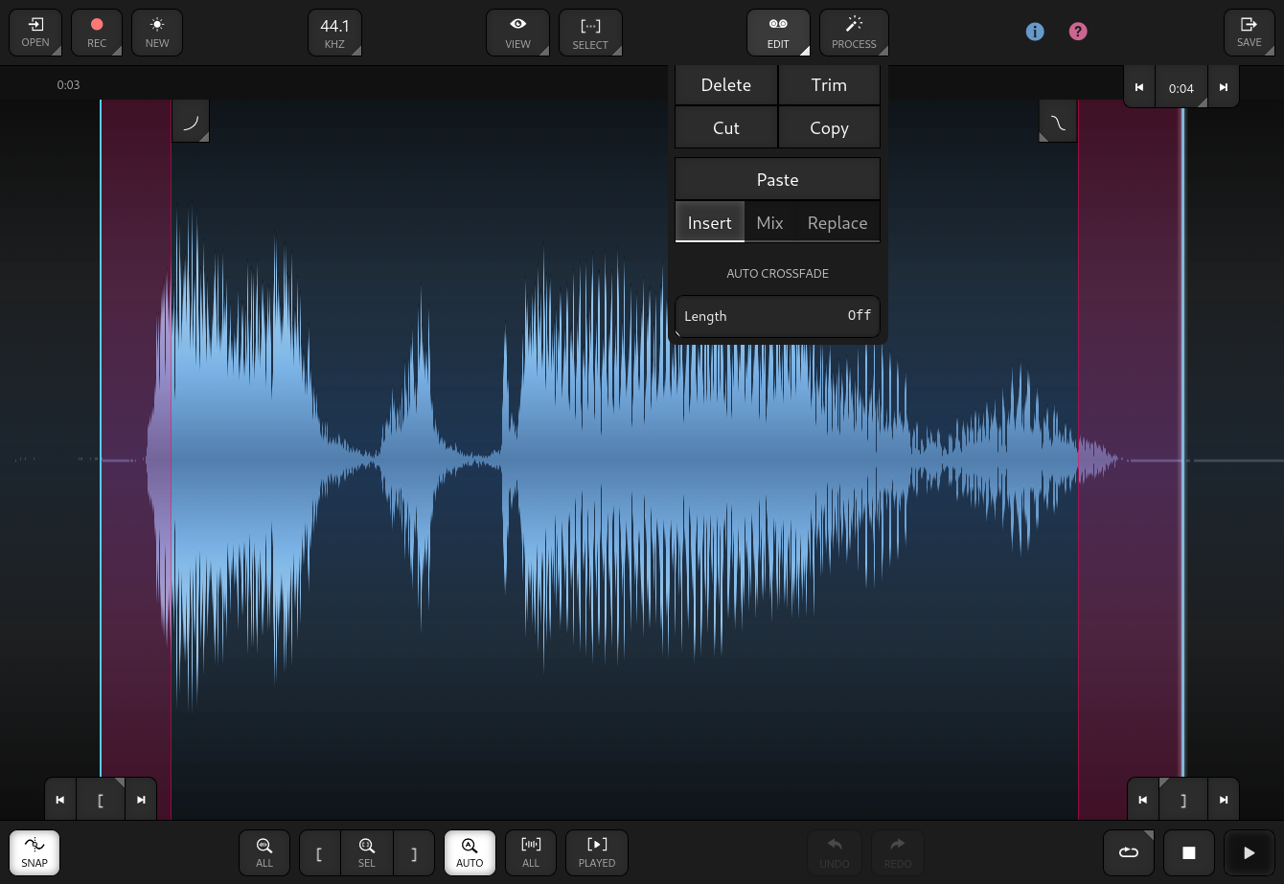The image size is (1284, 884).
Task: Show info via the blue info icon
Action: (x=1035, y=32)
